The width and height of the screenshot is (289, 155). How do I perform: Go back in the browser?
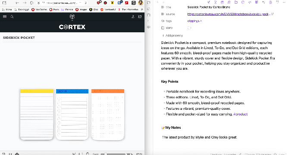pos(17,3)
